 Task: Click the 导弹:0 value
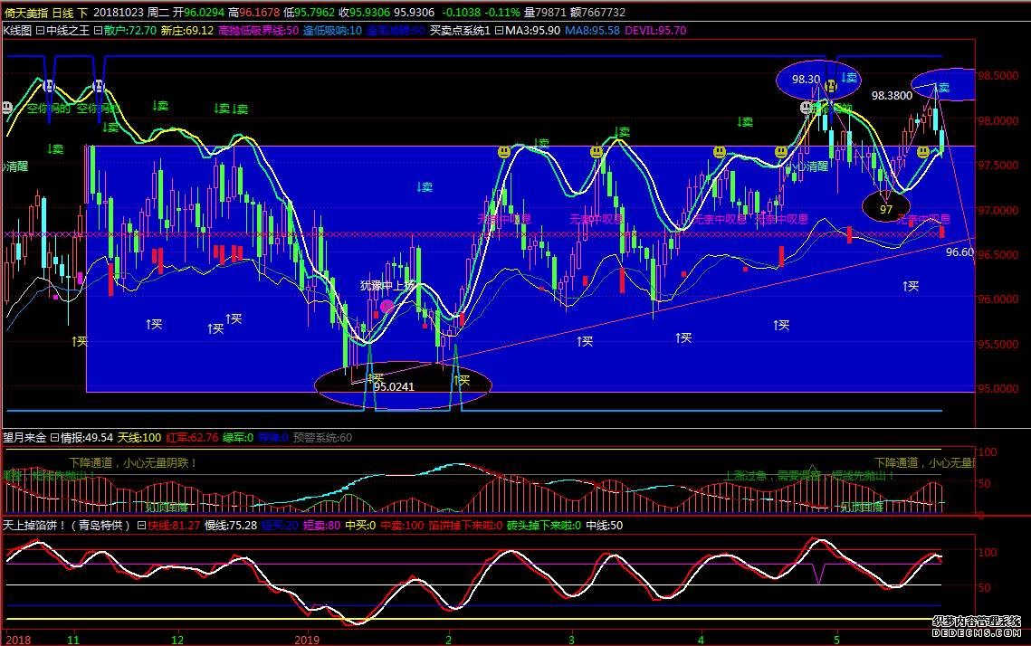coord(272,438)
